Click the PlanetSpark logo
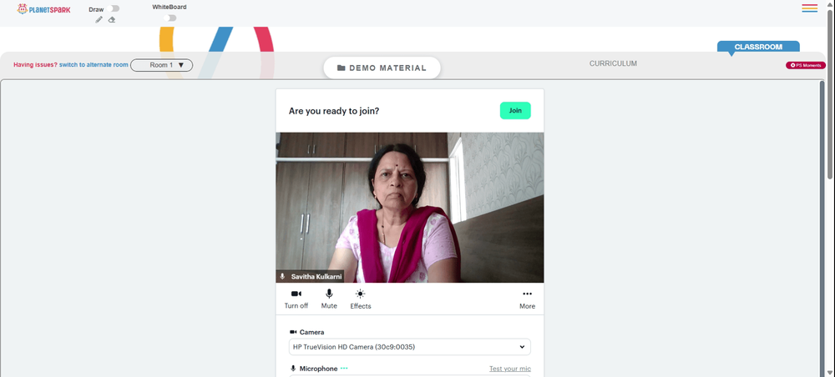Screen dimensions: 835x377 click(43, 9)
